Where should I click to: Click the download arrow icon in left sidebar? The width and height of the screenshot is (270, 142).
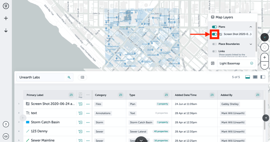[6, 31]
